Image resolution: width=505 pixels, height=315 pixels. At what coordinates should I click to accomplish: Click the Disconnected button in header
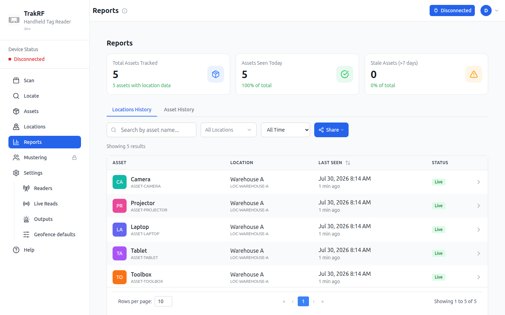coord(452,10)
